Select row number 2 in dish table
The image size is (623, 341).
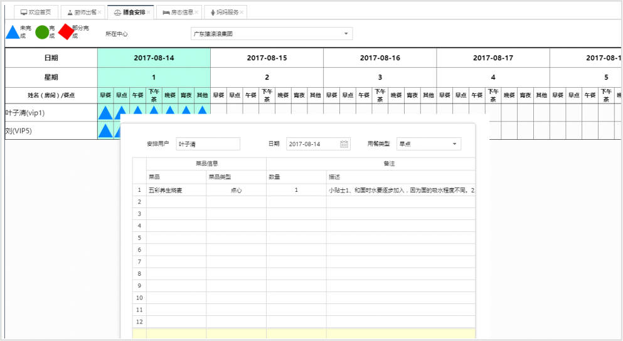pyautogui.click(x=139, y=202)
